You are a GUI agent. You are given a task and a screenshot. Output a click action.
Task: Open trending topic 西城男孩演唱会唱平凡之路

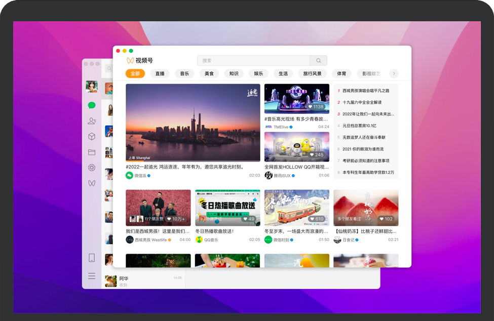366,91
